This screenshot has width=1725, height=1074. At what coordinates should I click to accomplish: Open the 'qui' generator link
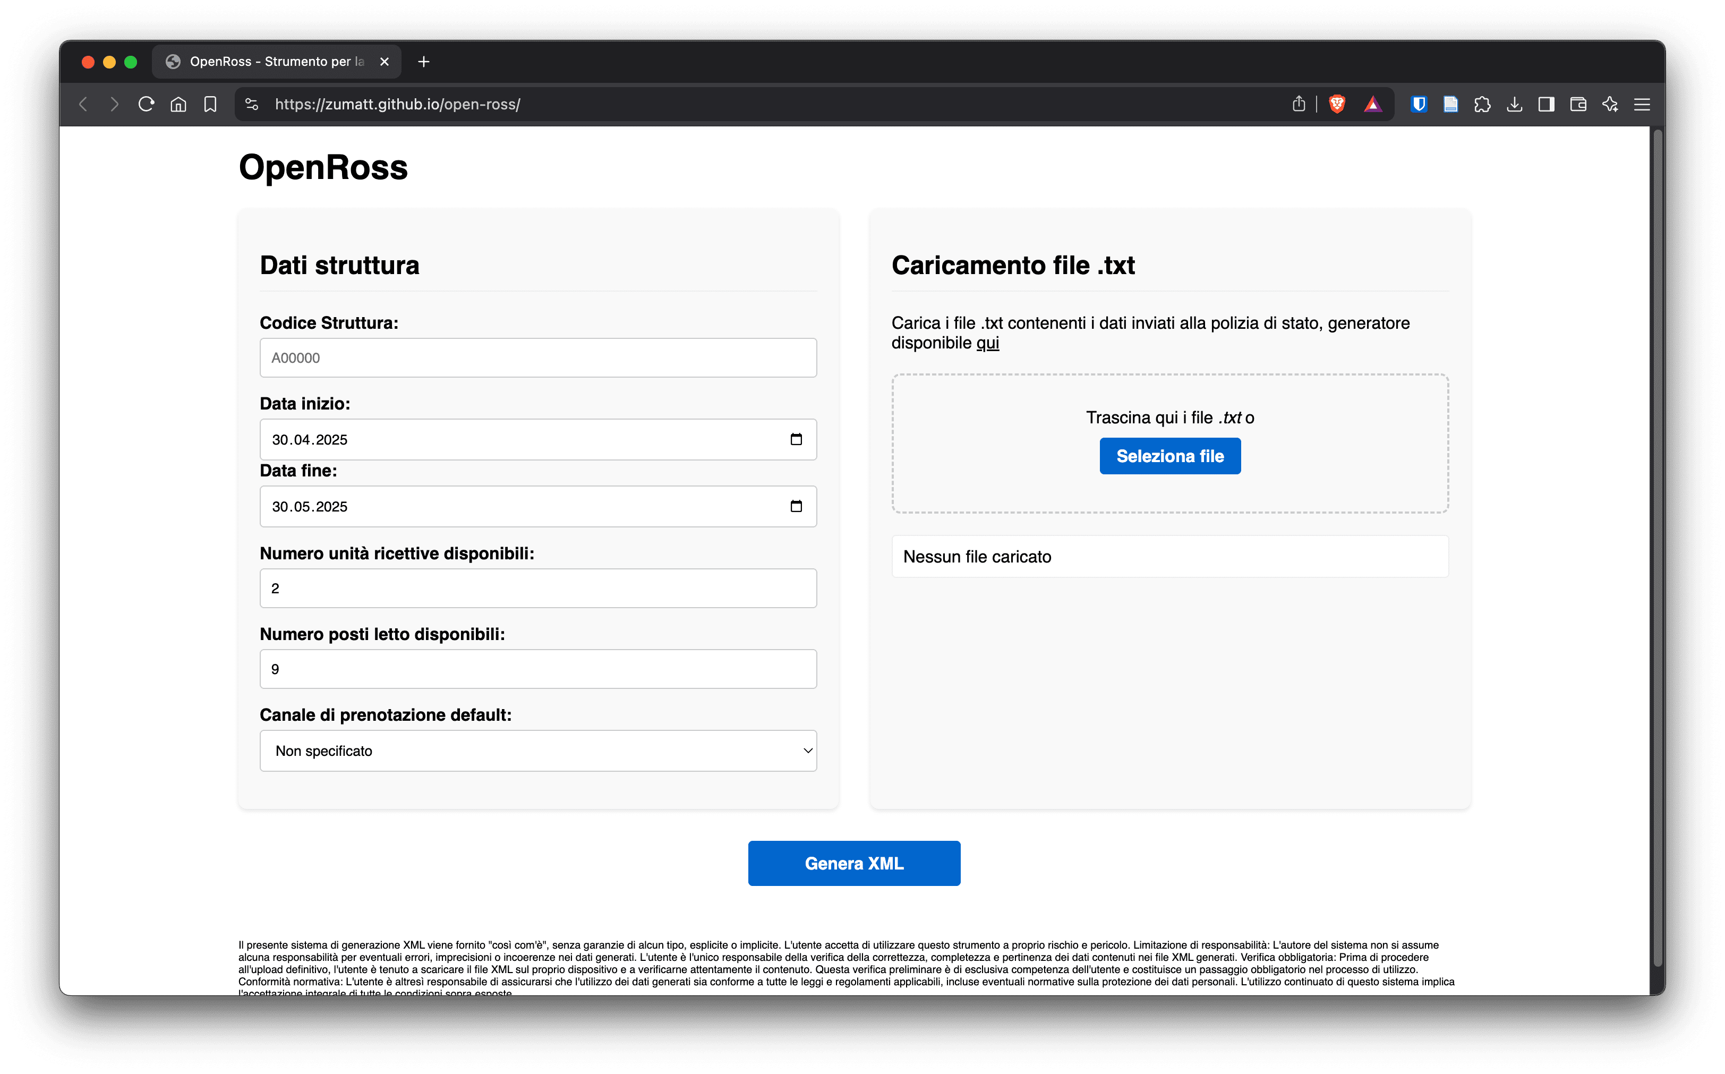tap(987, 343)
